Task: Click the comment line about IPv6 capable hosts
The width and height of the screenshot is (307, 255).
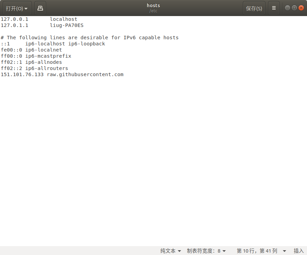Action: tap(90, 38)
